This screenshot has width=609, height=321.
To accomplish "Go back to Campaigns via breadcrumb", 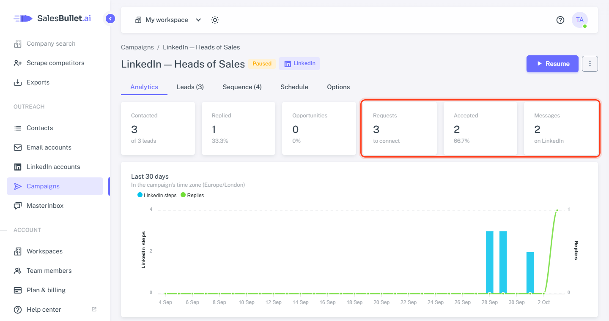I will coord(137,47).
